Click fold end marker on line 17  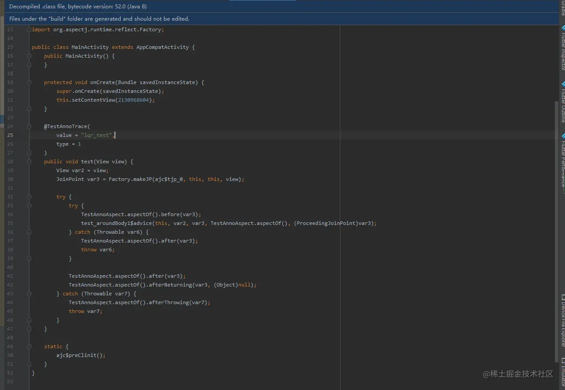point(29,65)
